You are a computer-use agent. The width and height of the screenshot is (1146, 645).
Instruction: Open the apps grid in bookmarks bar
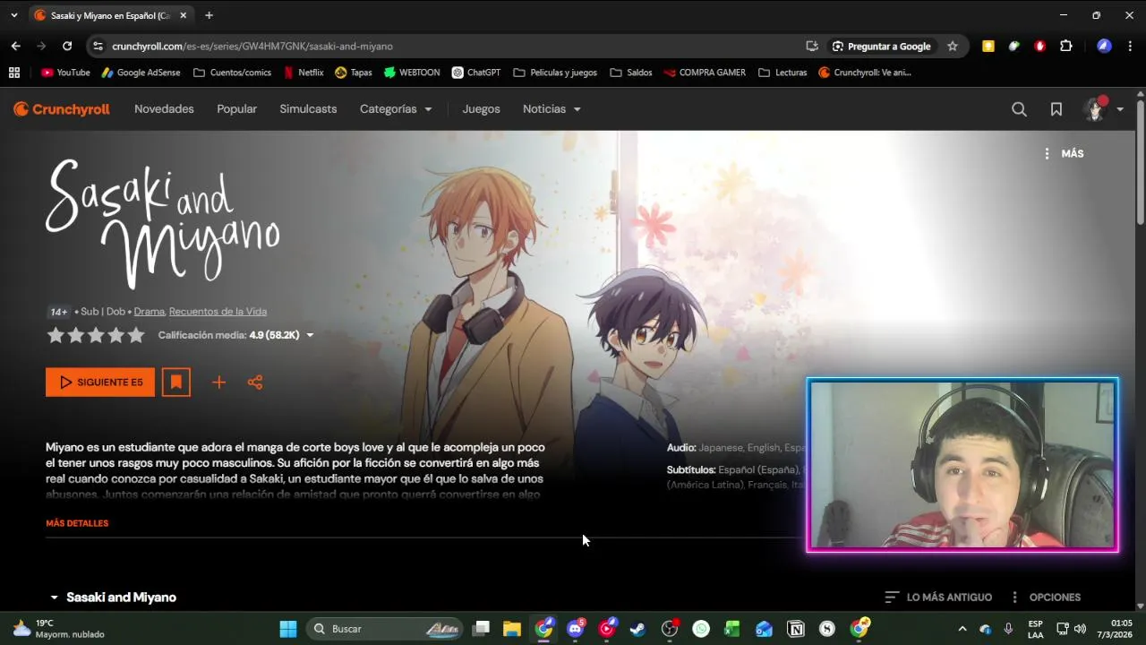click(14, 73)
